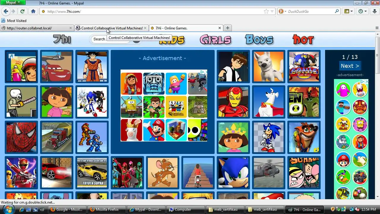Close the center ad with X icon

[206, 72]
